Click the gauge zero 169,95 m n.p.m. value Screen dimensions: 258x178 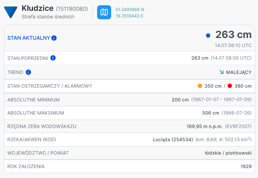(x=204, y=126)
